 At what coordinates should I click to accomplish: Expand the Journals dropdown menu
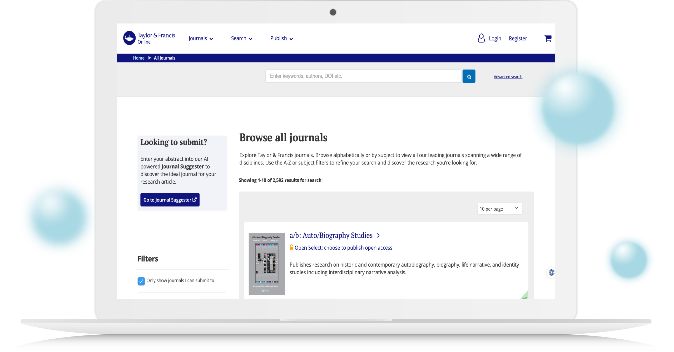(201, 39)
